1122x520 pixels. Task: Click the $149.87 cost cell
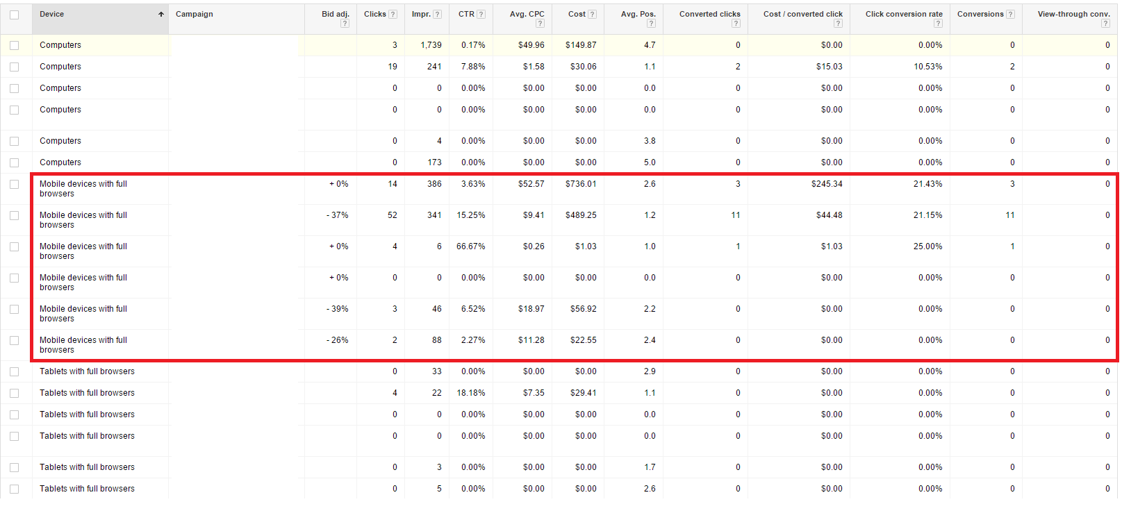(581, 45)
